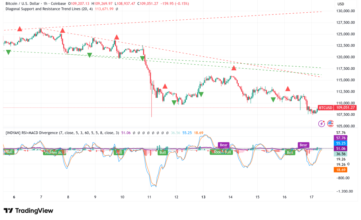361x220 pixels.
Task: Click the US flag icon
Action: pos(330,124)
